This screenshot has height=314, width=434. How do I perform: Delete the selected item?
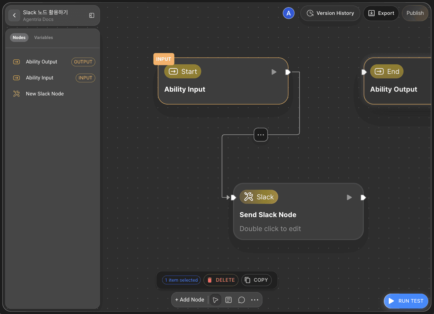221,280
